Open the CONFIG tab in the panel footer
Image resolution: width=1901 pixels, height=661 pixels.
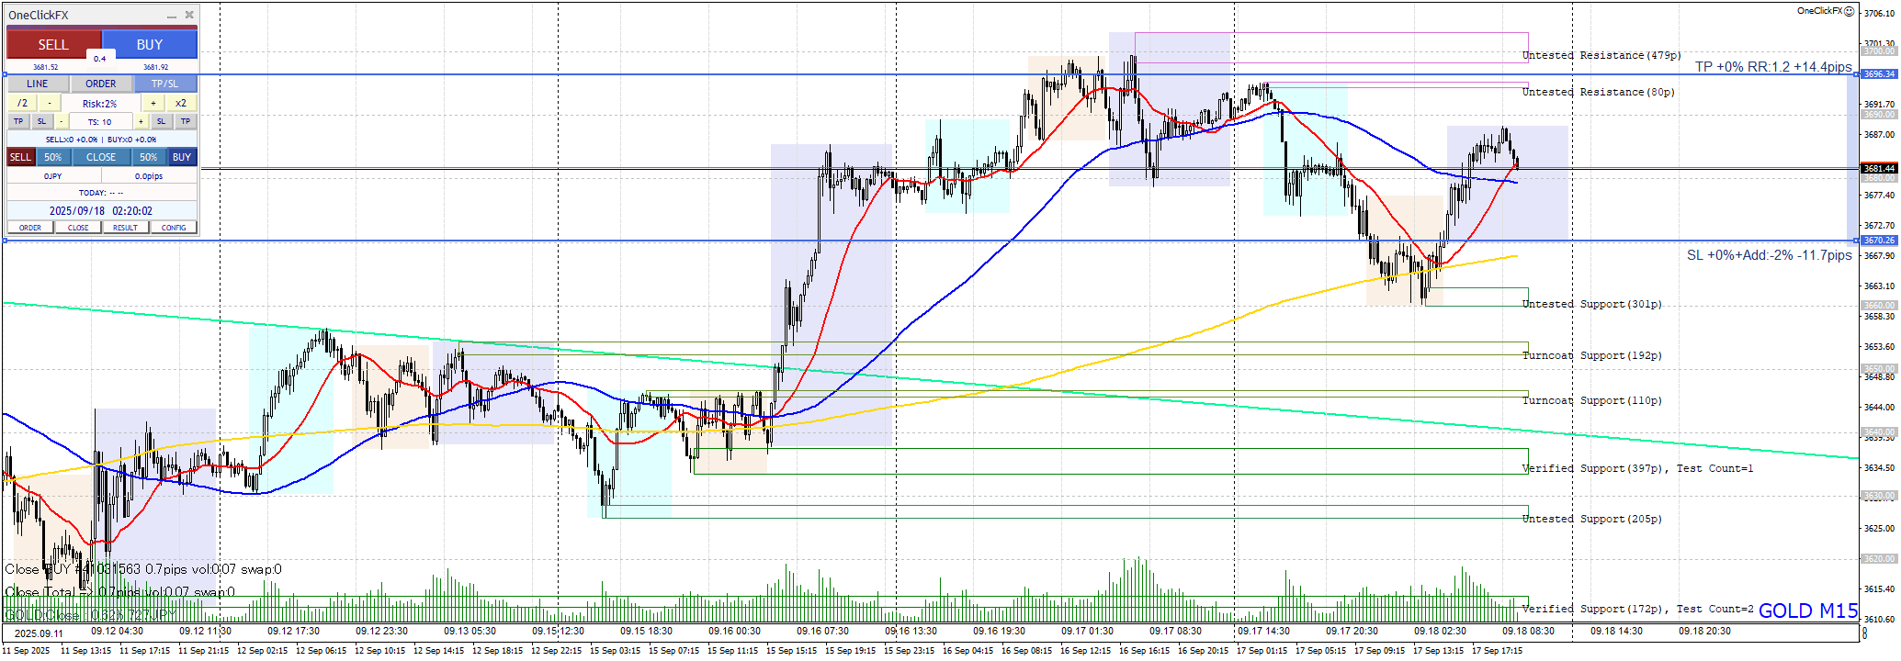click(x=174, y=228)
